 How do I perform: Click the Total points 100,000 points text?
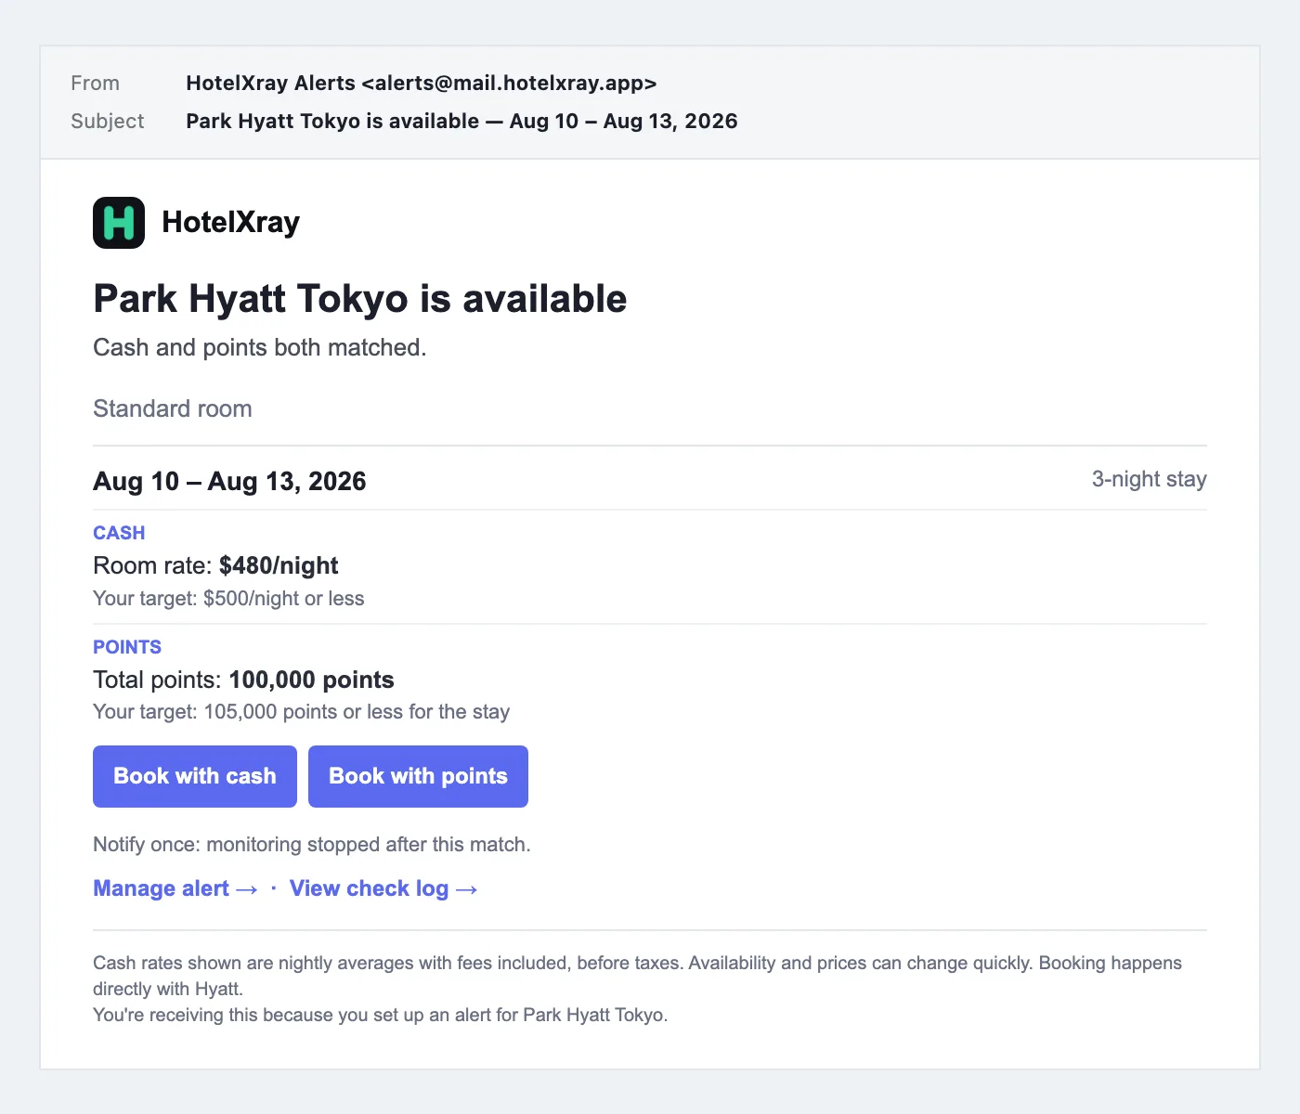pyautogui.click(x=243, y=680)
